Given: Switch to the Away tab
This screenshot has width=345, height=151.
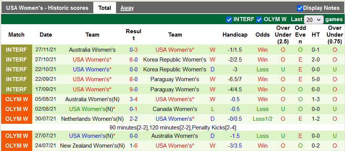Looking at the screenshot, I should click(127, 8).
